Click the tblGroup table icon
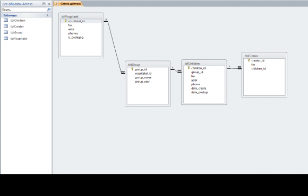 coord(6,32)
